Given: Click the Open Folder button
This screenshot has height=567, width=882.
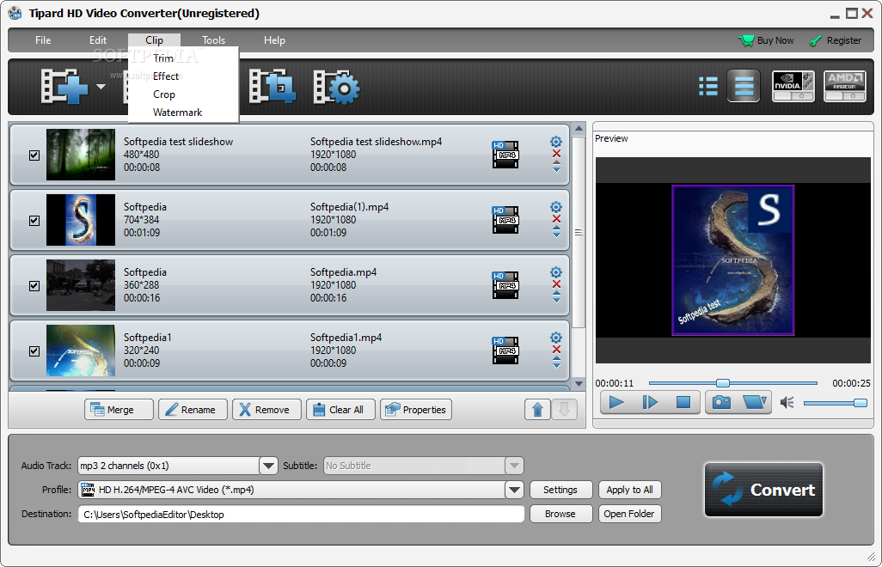Looking at the screenshot, I should tap(629, 515).
